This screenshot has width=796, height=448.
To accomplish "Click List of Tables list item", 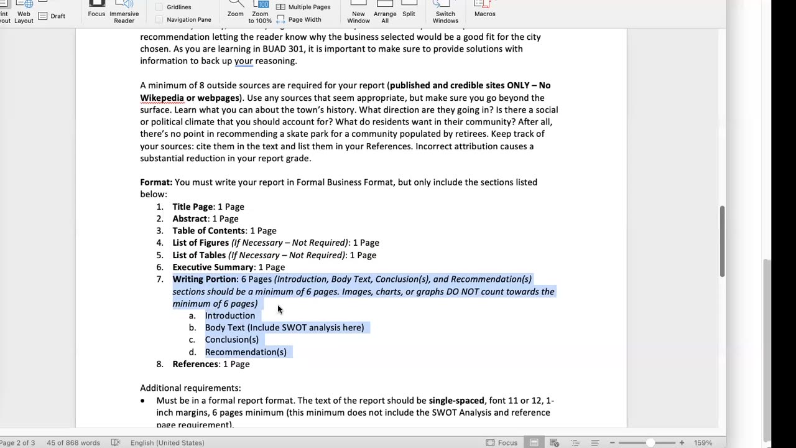I will click(274, 255).
